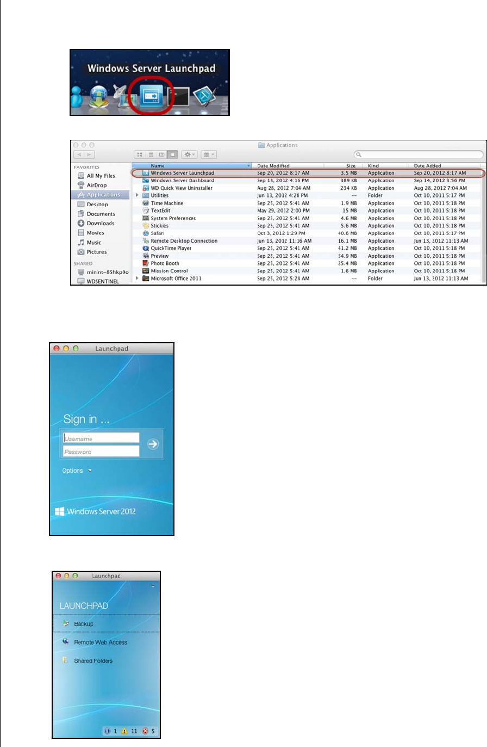Switch Finder to Cover Flow view
487x747 pixels.
point(172,155)
